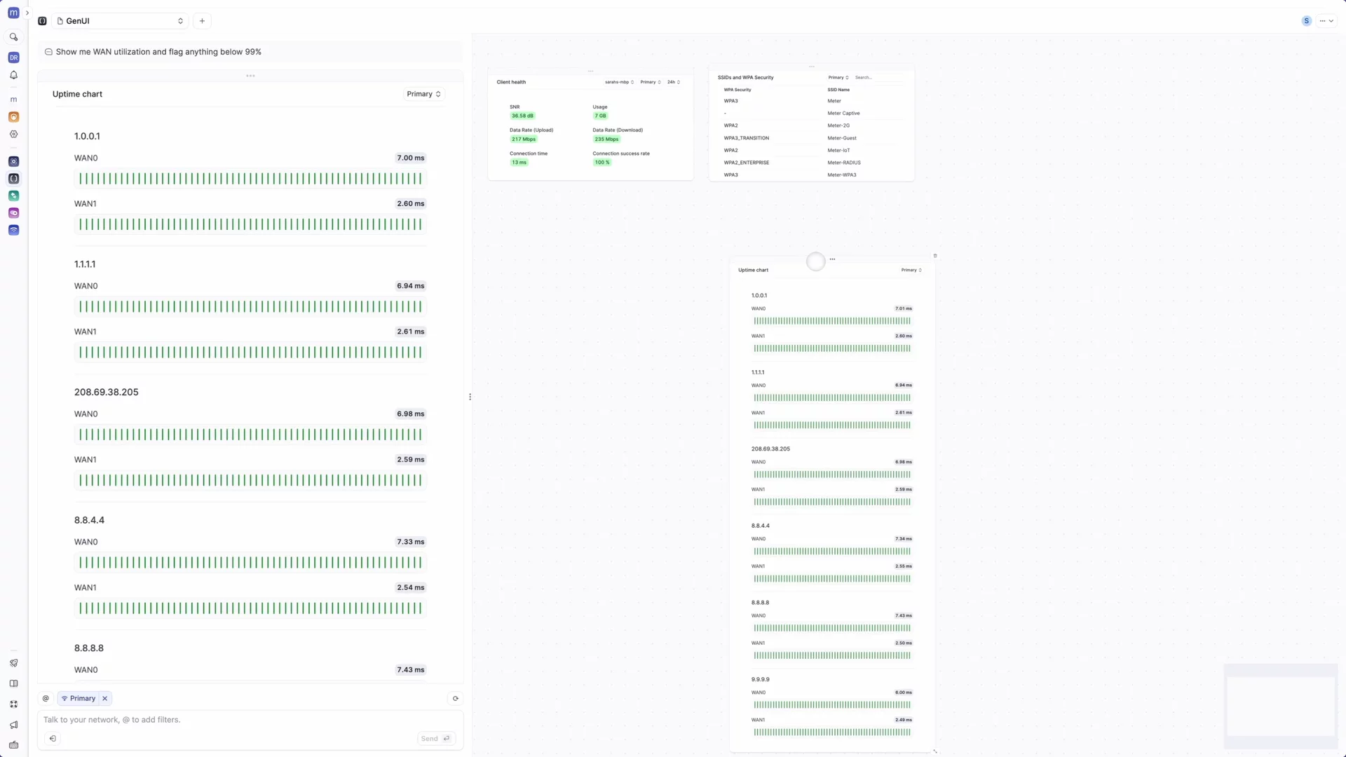1346x757 pixels.
Task: Remove the Primary filter chip
Action: click(104, 698)
